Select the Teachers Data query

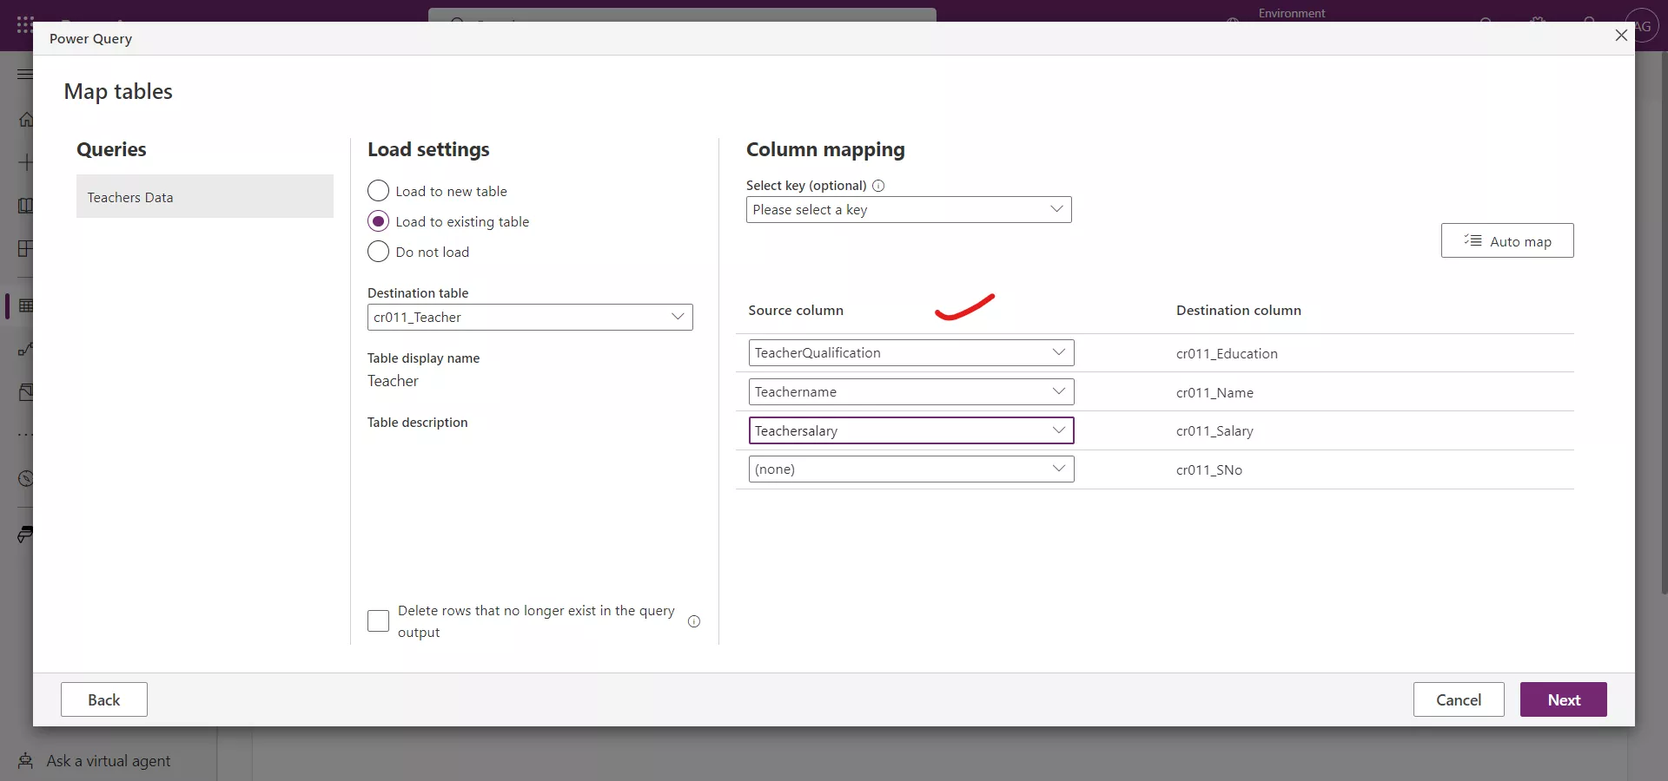[x=204, y=196]
